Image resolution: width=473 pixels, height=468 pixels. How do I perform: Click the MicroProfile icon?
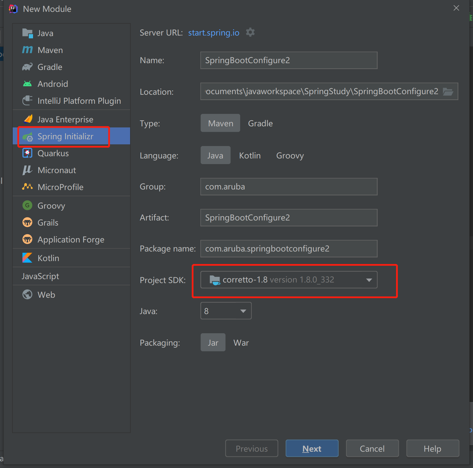(x=27, y=187)
